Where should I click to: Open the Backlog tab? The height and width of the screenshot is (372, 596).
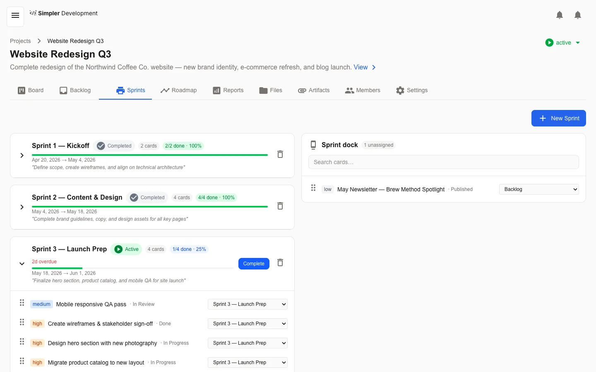click(x=75, y=90)
